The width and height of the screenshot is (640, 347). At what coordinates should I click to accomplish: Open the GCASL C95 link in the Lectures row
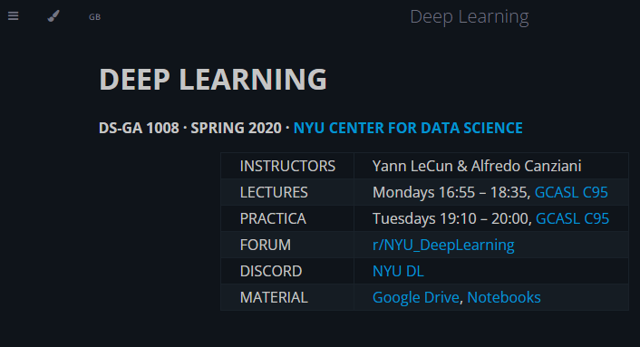pyautogui.click(x=571, y=192)
